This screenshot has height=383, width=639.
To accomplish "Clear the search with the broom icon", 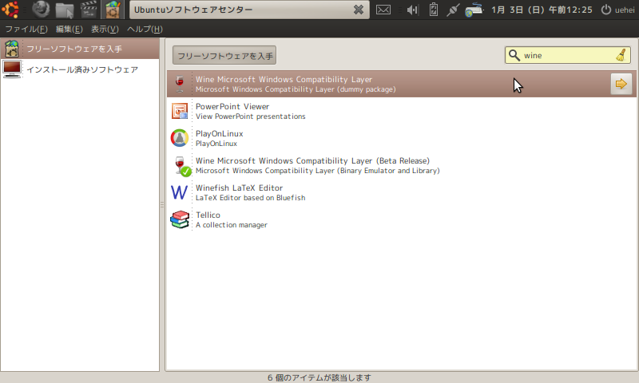I will click(621, 55).
